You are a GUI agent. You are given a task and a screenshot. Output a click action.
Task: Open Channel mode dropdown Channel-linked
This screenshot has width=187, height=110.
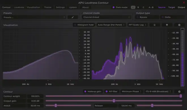pyautogui.click(x=106, y=17)
